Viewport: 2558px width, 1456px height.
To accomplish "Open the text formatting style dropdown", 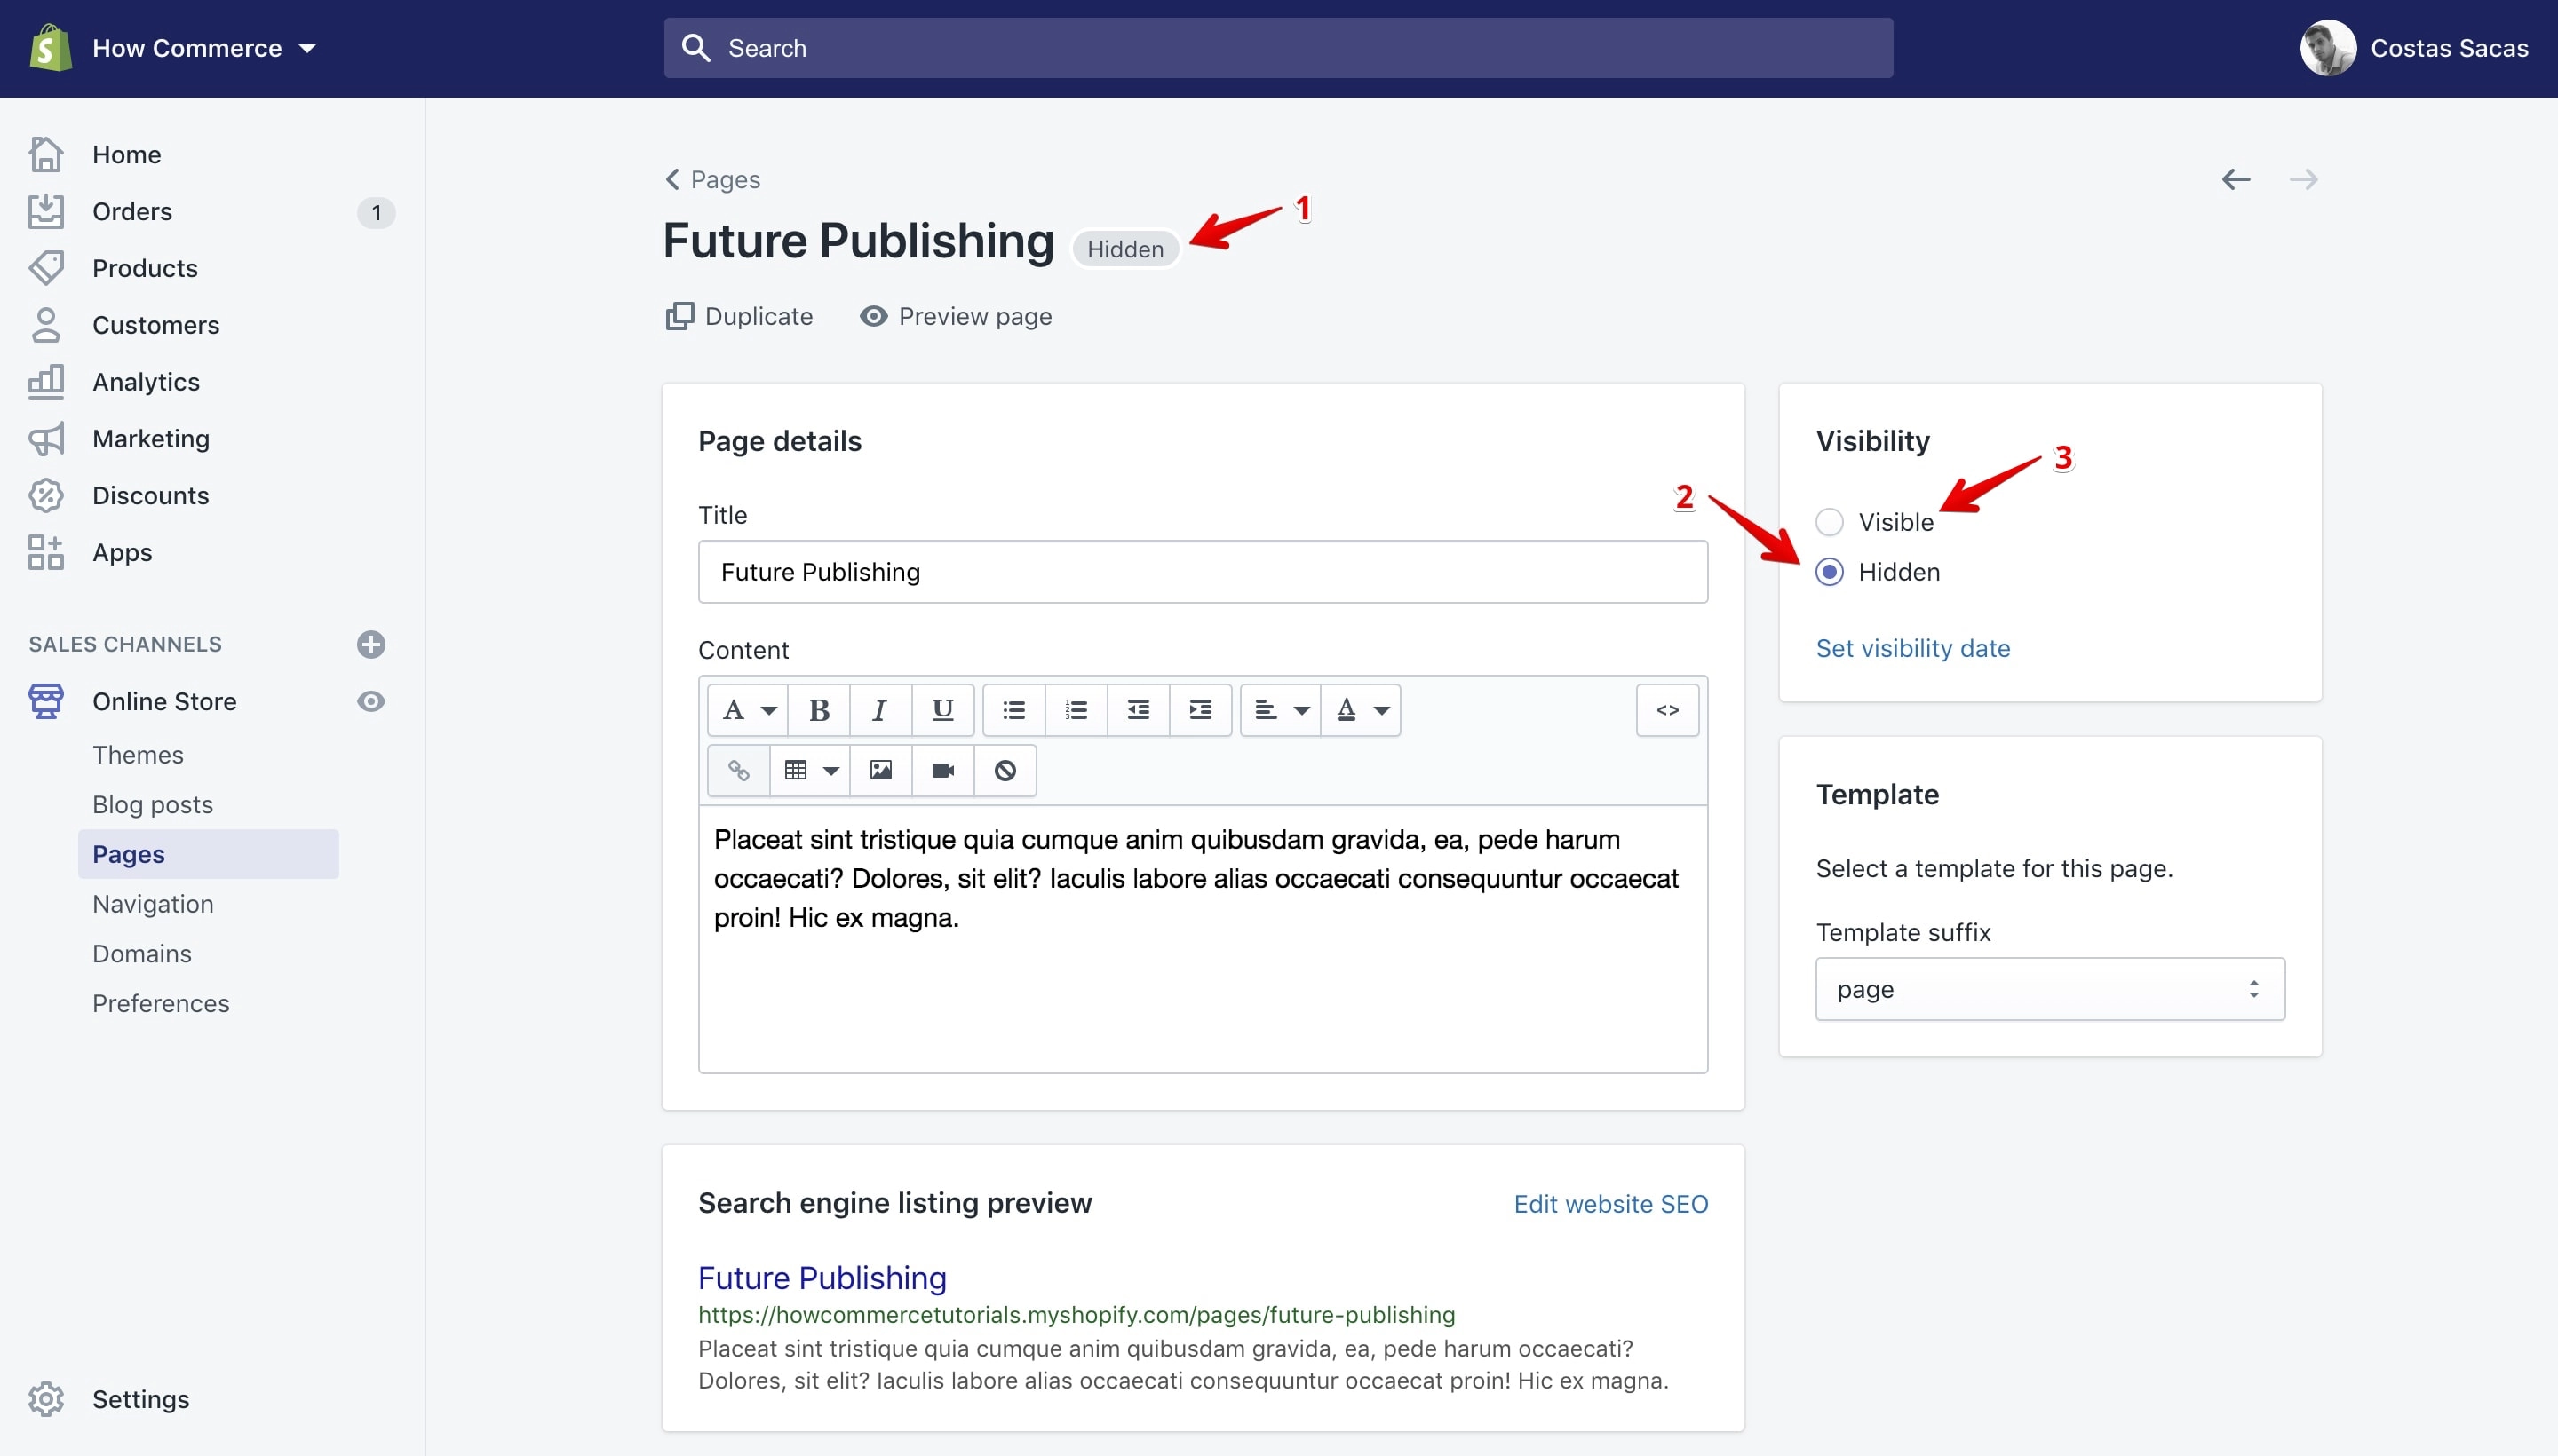I will (747, 710).
